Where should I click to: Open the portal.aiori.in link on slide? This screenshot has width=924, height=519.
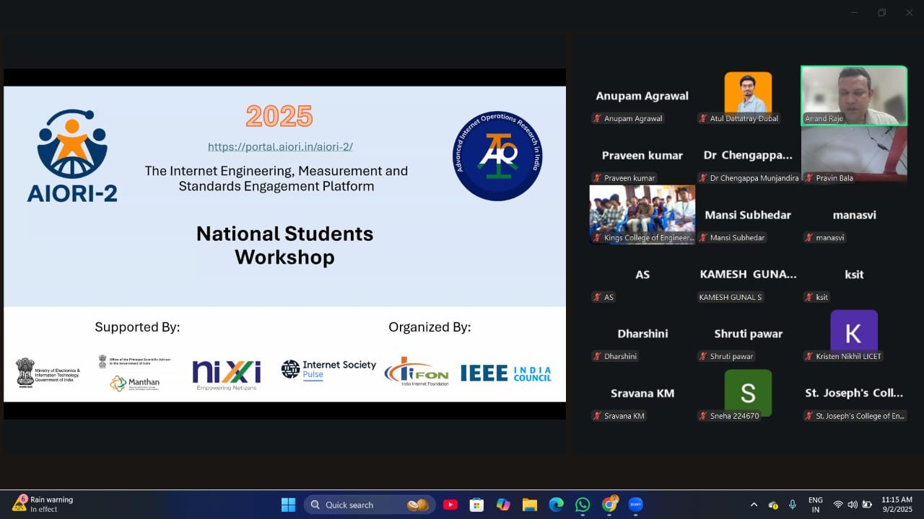(x=280, y=147)
